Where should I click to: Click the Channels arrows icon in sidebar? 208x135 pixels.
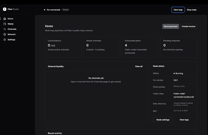[5, 29]
